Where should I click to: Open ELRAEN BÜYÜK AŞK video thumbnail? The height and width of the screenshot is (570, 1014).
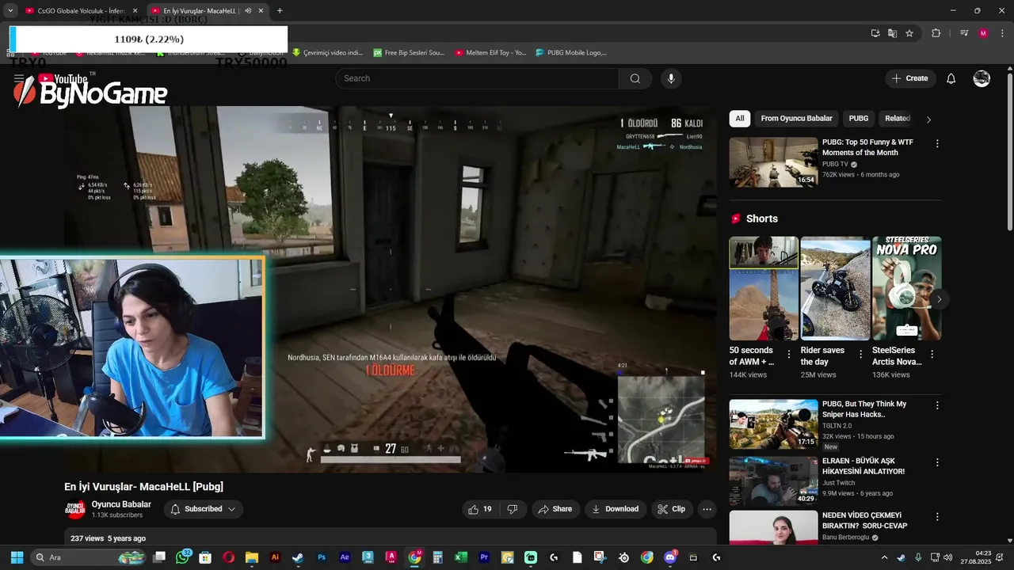pos(773,481)
